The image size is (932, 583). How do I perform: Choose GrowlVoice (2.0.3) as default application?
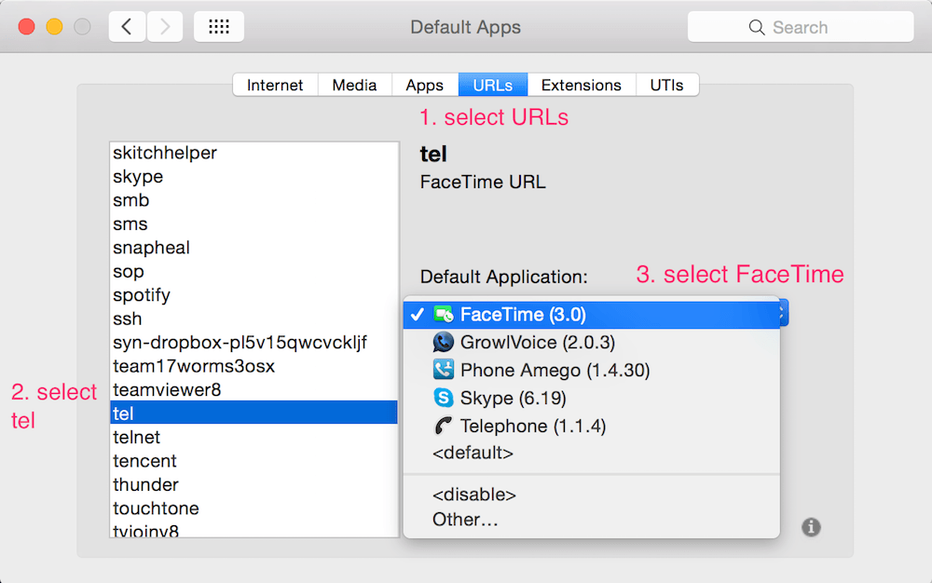coord(592,343)
